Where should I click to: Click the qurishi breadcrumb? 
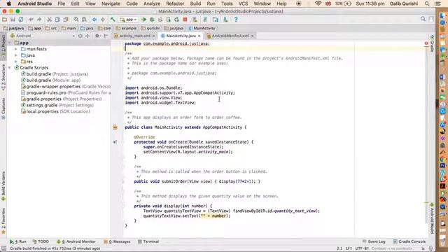click(150, 28)
